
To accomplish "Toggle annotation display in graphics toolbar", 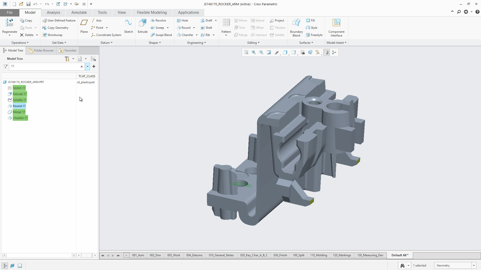I will (x=326, y=52).
